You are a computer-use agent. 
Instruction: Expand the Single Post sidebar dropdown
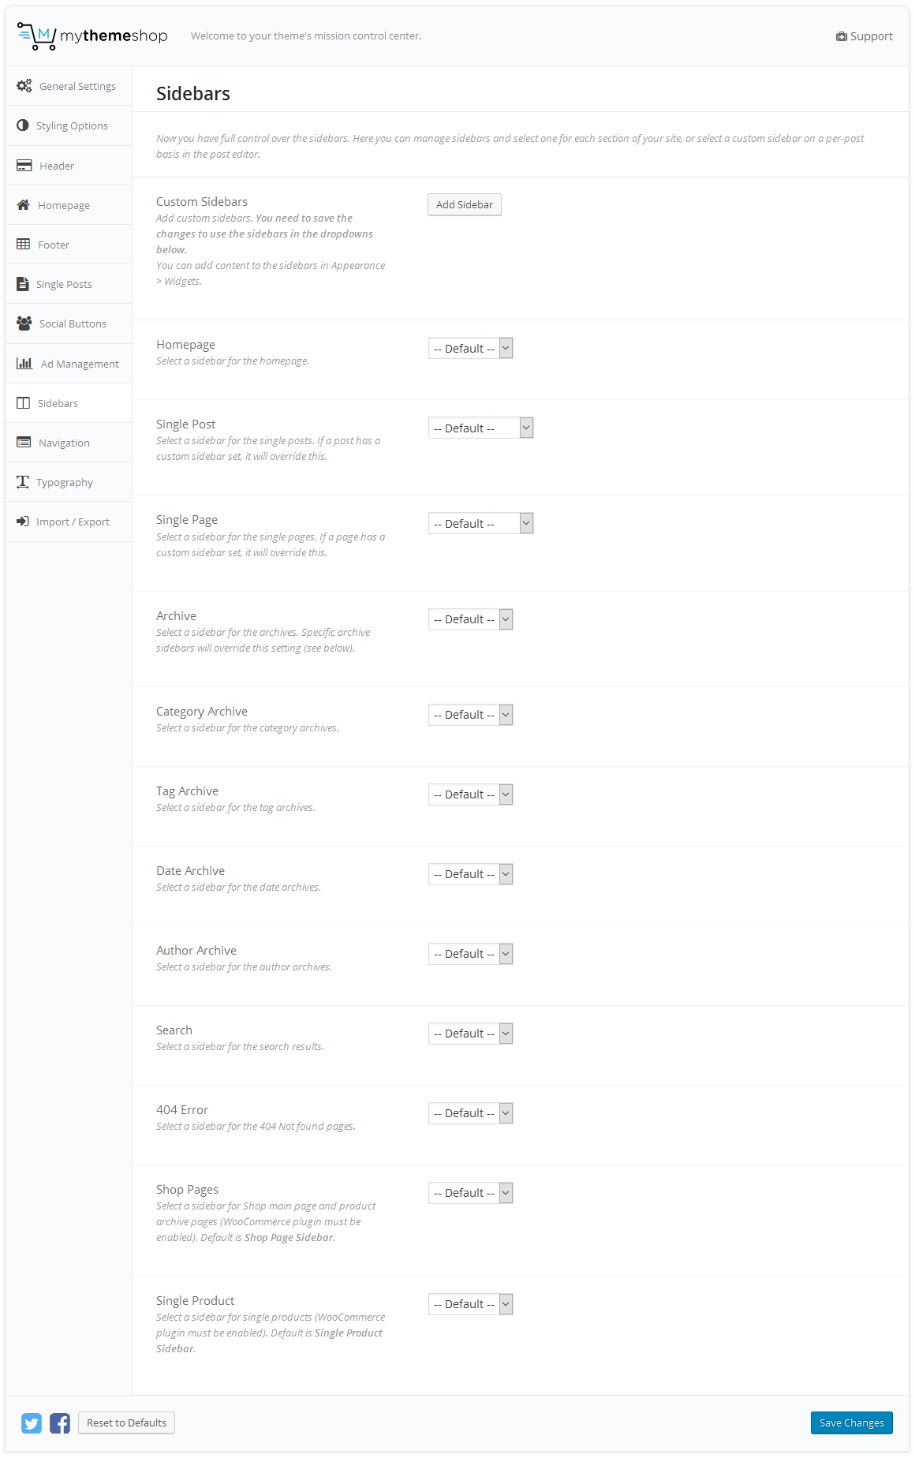[480, 428]
